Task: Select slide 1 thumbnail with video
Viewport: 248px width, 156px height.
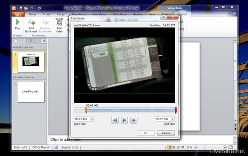Action: tap(31, 62)
